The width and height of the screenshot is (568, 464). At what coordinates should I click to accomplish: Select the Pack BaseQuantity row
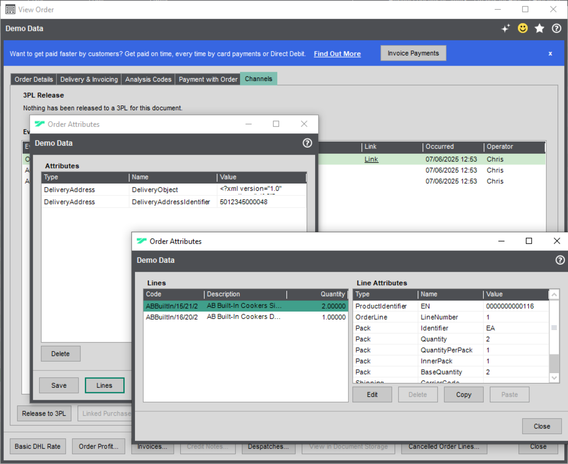click(x=451, y=372)
